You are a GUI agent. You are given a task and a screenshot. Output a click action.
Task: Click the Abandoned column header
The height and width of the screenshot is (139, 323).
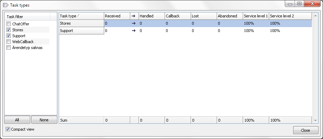click(229, 16)
